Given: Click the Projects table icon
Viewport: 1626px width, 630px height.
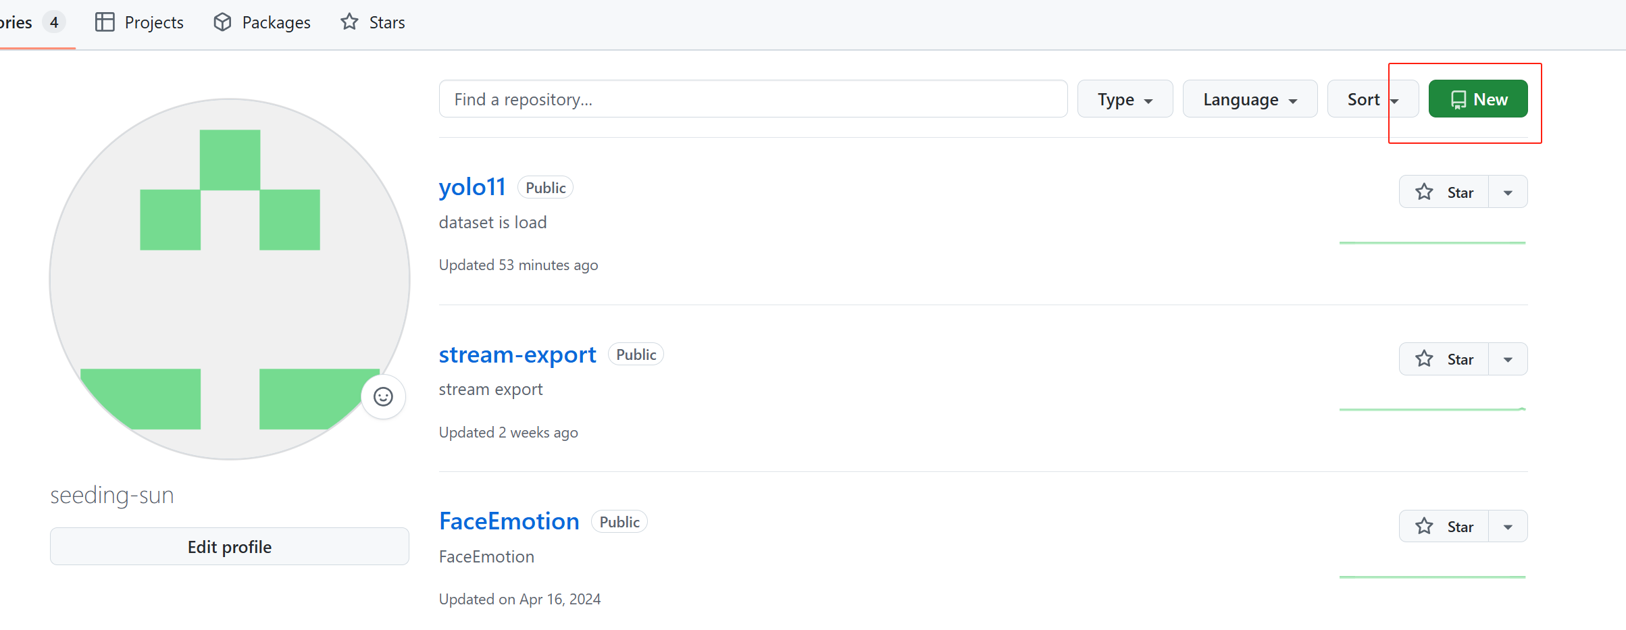Looking at the screenshot, I should tap(105, 22).
